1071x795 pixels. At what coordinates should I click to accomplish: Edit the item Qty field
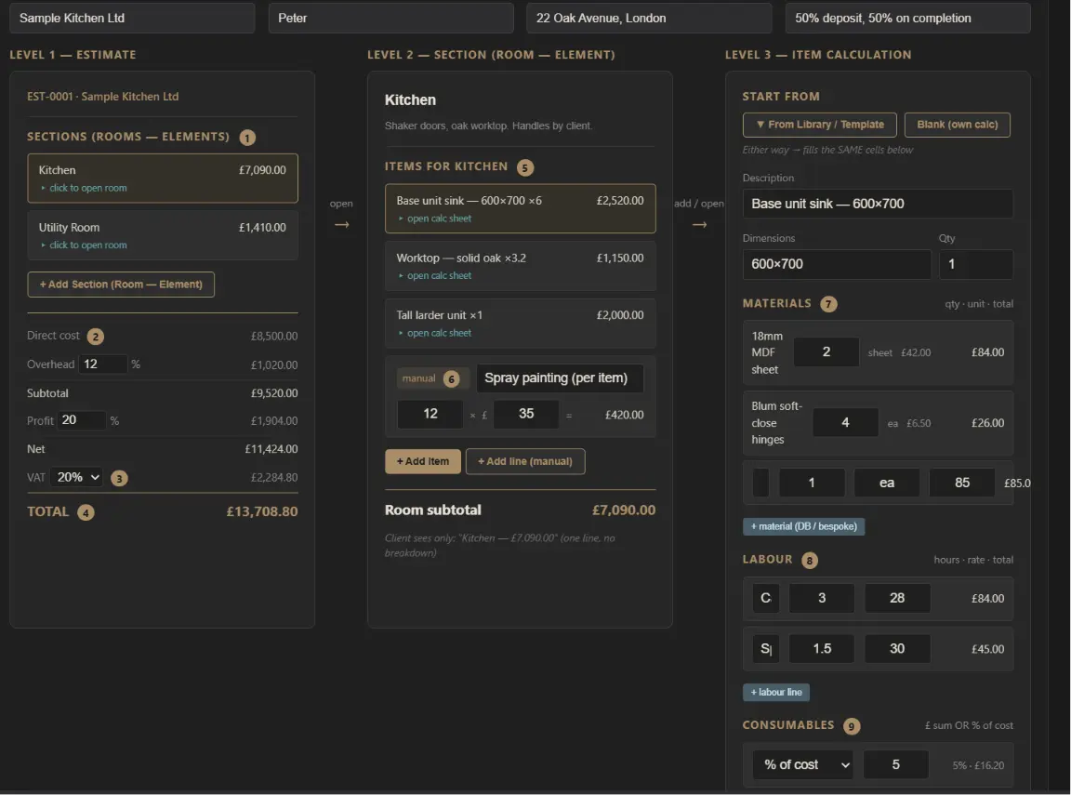(976, 264)
